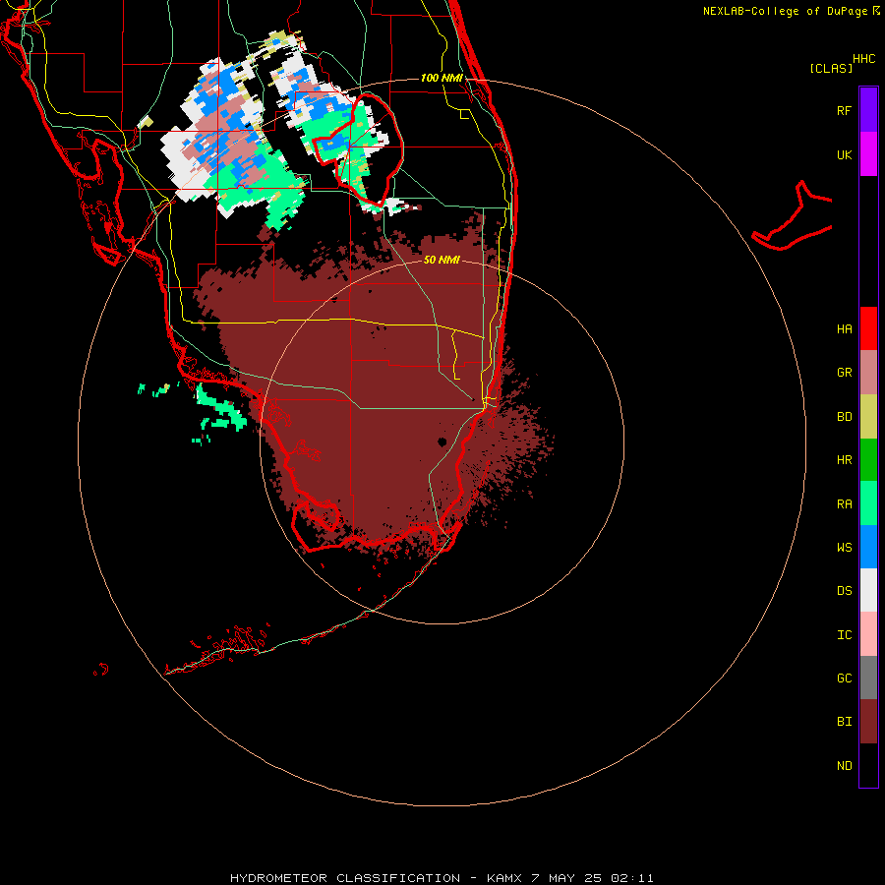
Task: Click the UK legend label
Action: coord(844,154)
